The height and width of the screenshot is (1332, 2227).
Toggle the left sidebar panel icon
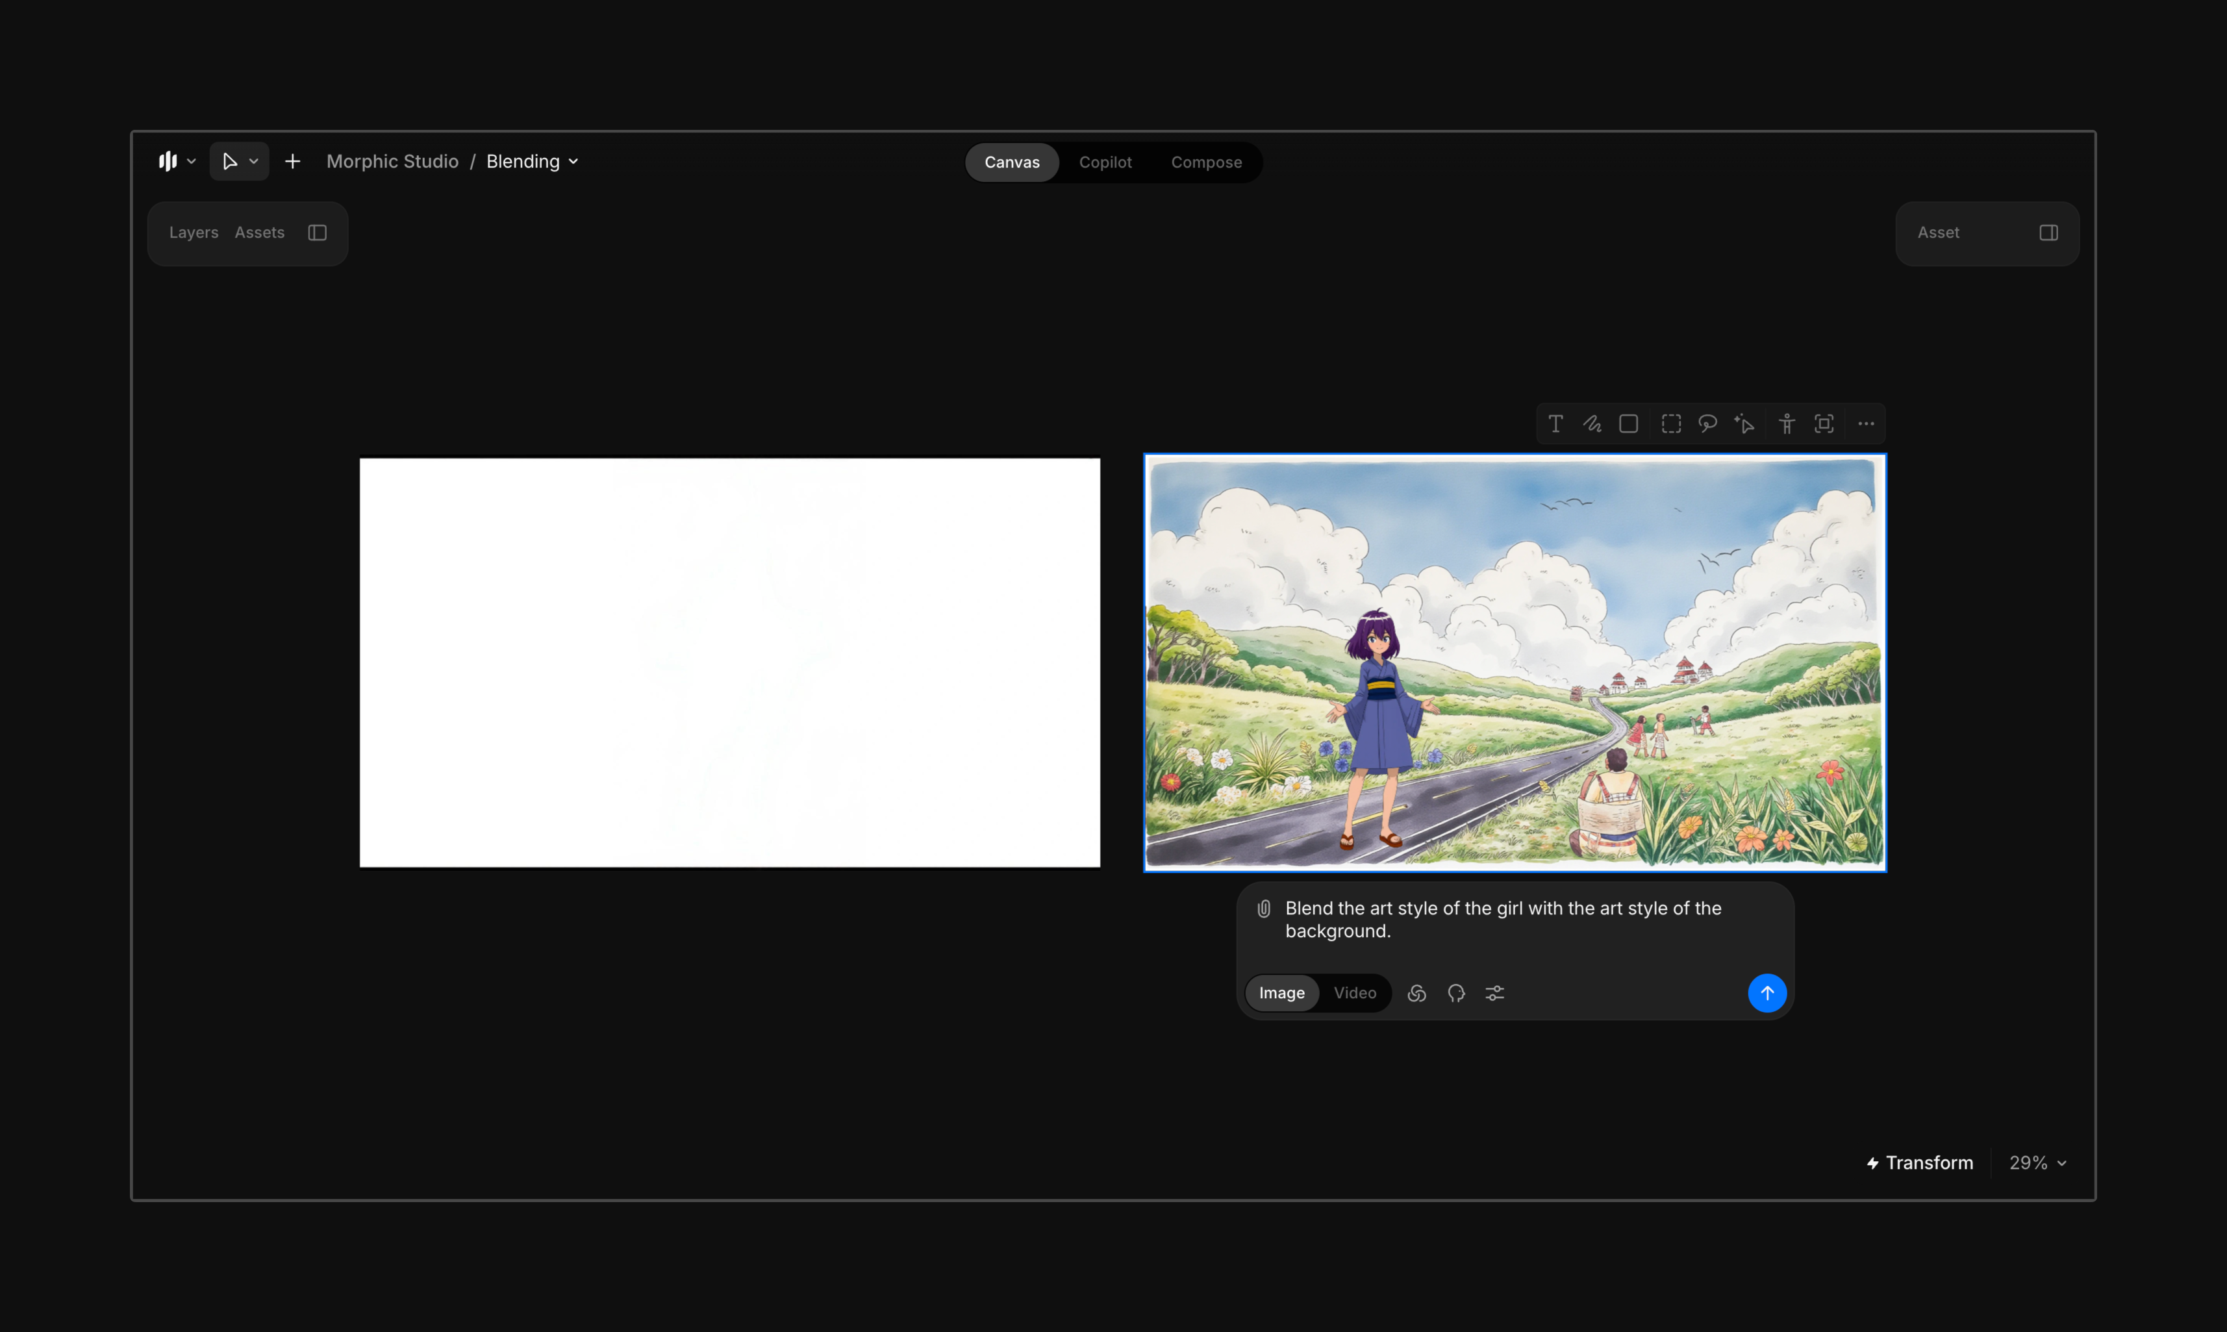tap(317, 232)
